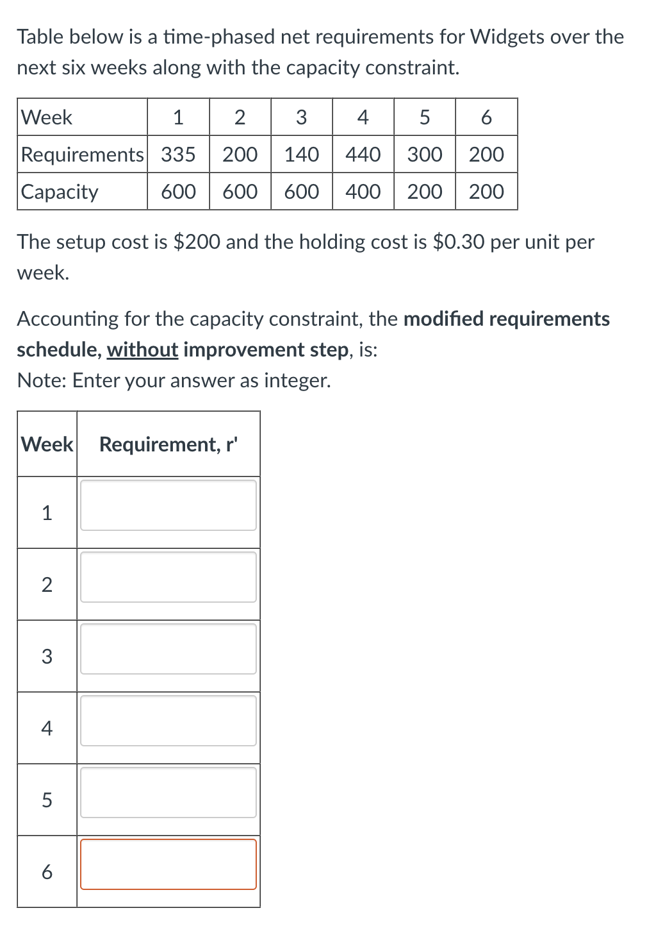The width and height of the screenshot is (647, 940).
Task: Click the Note about entering integer answers
Action: point(174,380)
